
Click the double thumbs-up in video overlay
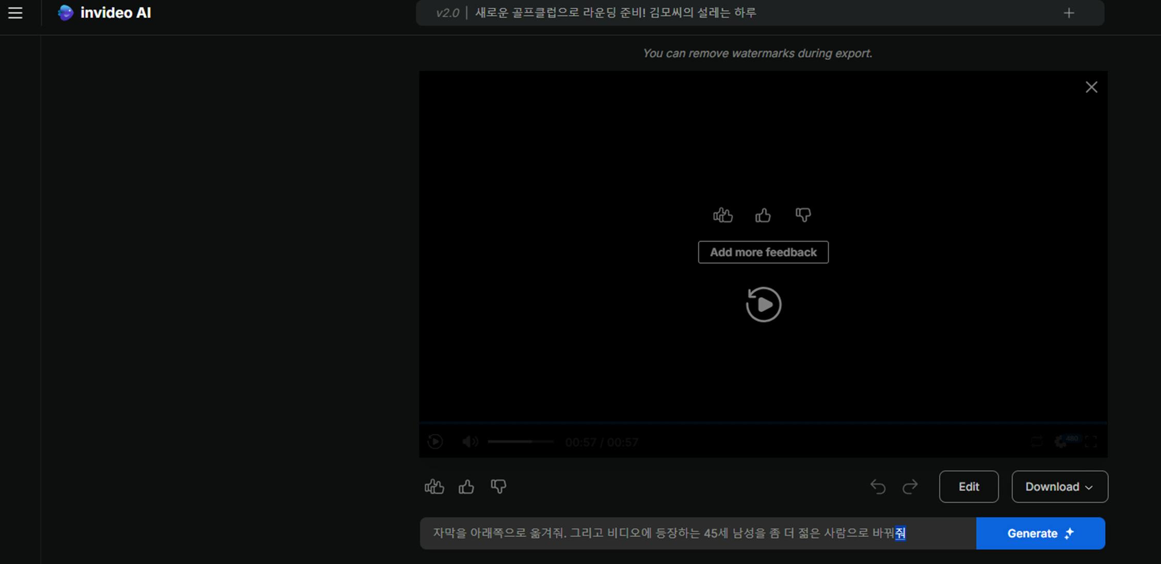(x=723, y=215)
